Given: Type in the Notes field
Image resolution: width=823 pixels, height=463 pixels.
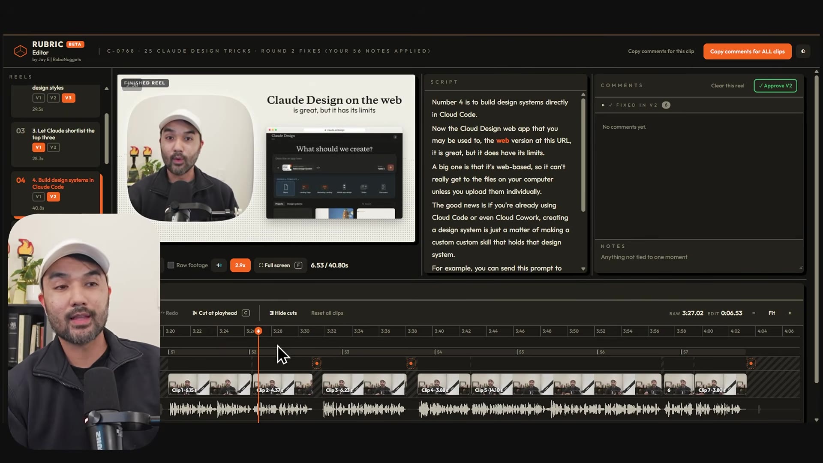Looking at the screenshot, I should click(x=699, y=261).
